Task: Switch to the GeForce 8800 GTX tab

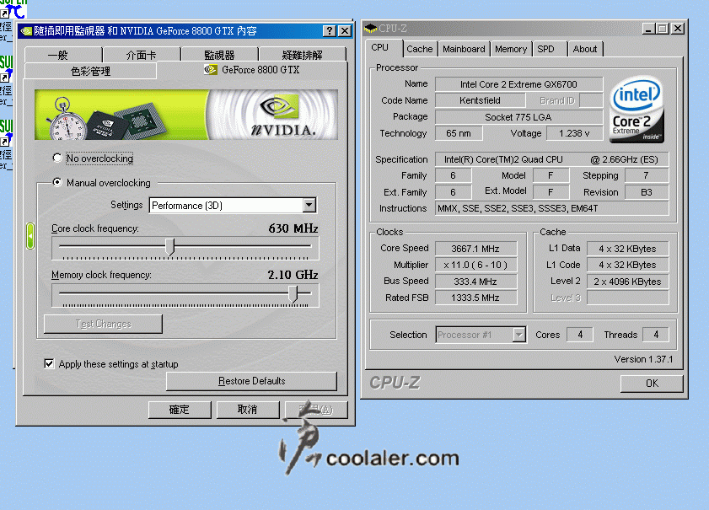Action: [252, 70]
